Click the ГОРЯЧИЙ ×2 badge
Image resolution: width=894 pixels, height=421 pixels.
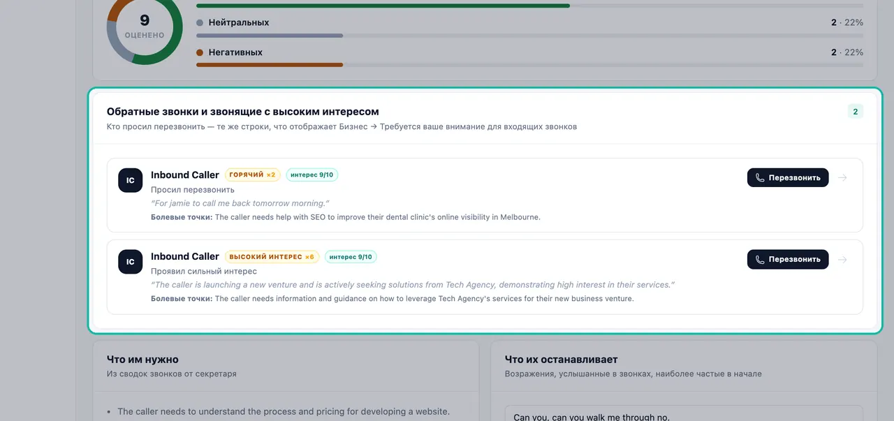pos(252,175)
